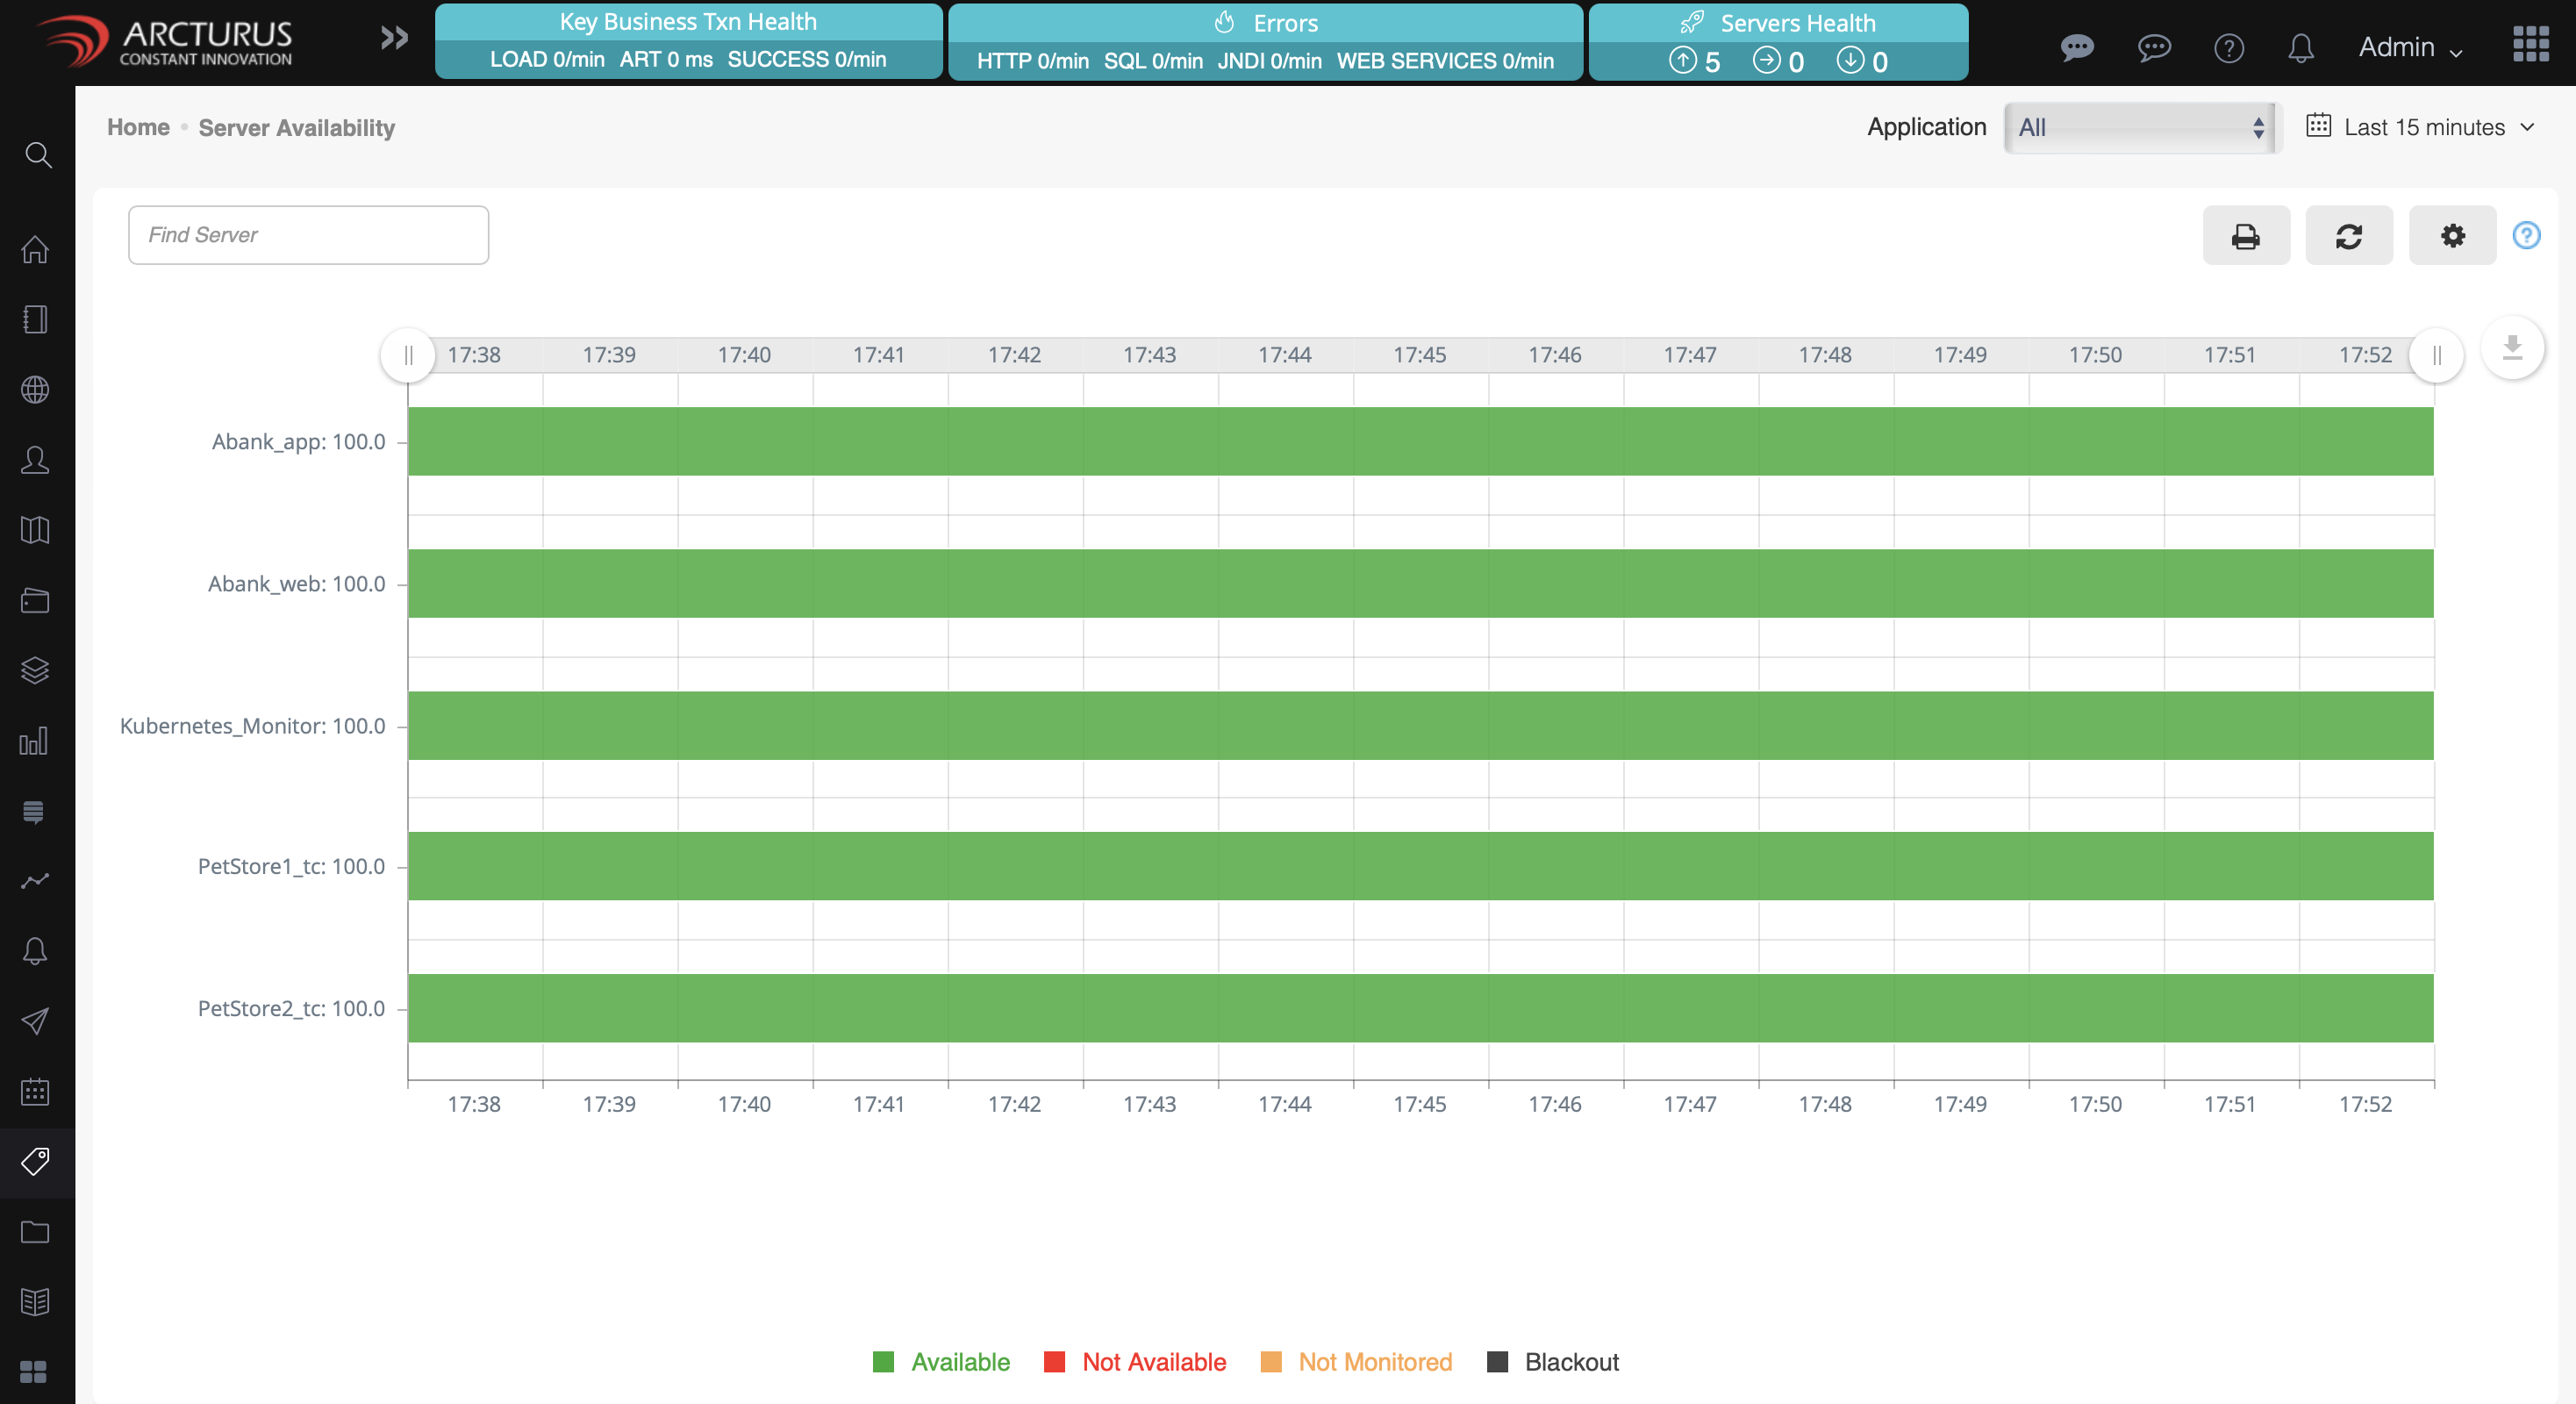Open the search icon in left sidebar
Image resolution: width=2576 pixels, height=1404 pixels.
(36, 155)
